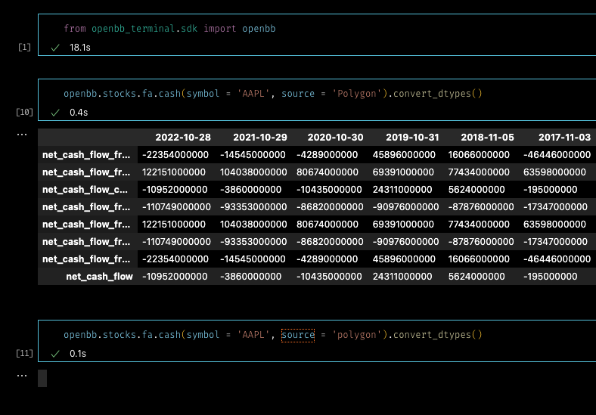Click the capitalized 'Polygon' string in code
The image size is (596, 415).
[x=357, y=94]
